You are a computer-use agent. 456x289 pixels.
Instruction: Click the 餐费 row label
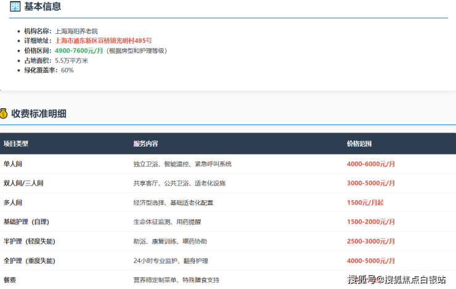10,280
